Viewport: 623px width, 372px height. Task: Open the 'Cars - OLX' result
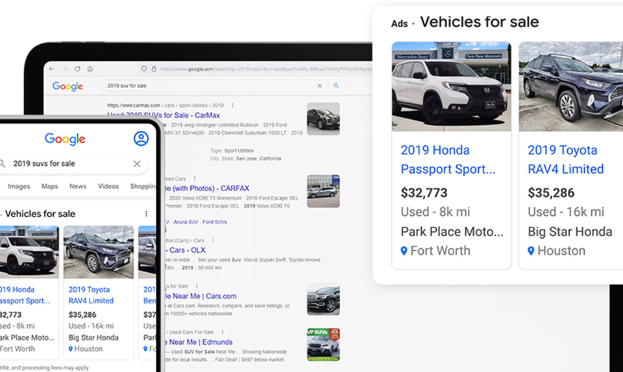coord(186,250)
